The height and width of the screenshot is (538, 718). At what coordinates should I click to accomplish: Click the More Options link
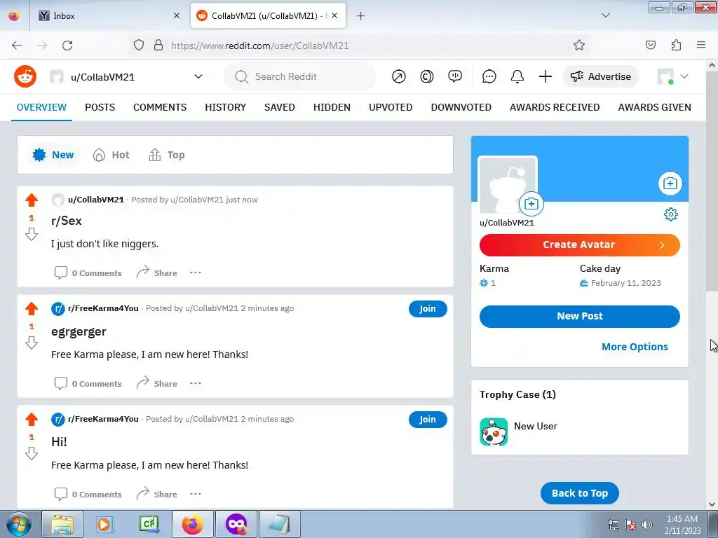635,347
